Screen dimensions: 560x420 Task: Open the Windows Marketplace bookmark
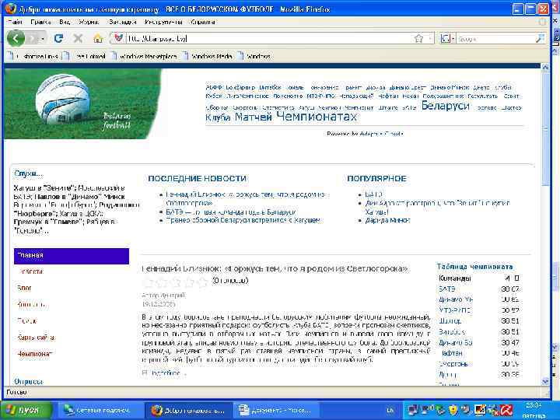pyautogui.click(x=145, y=56)
